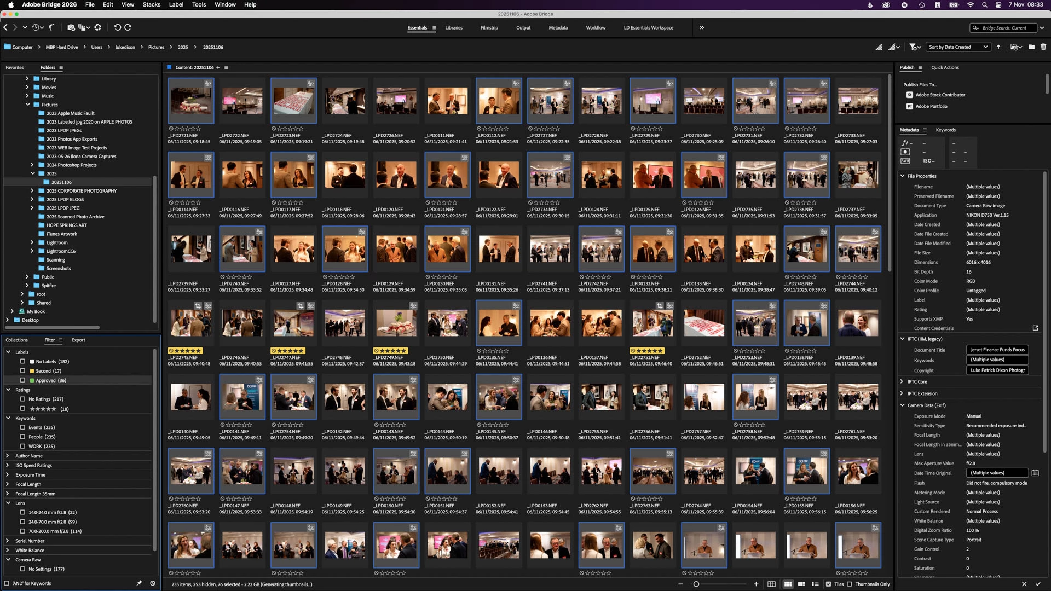Click the Get Photos from Camera icon
This screenshot has width=1051, height=591.
pyautogui.click(x=71, y=27)
